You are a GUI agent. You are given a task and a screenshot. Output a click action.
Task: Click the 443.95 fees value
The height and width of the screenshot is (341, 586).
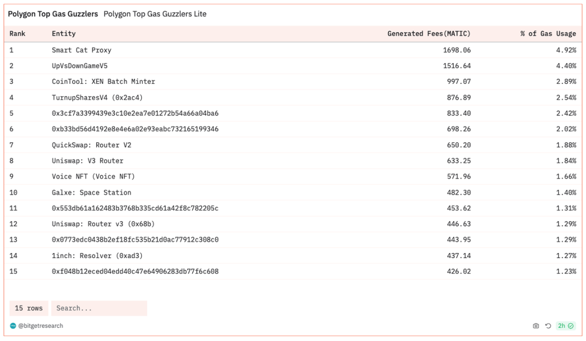pos(459,239)
